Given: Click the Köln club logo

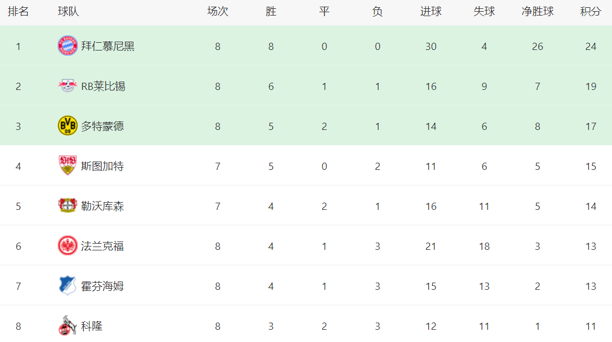Looking at the screenshot, I should [68, 326].
